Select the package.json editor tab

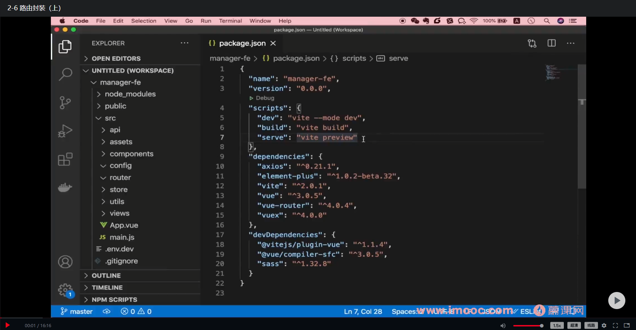point(242,43)
